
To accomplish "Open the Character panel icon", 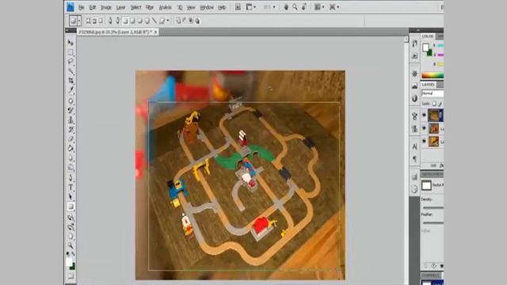I will 414,146.
